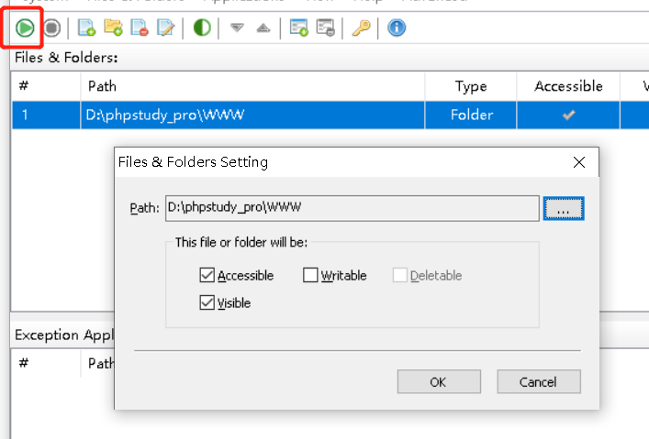649x439 pixels.
Task: Click the green half-circle toolbar icon
Action: tap(202, 28)
